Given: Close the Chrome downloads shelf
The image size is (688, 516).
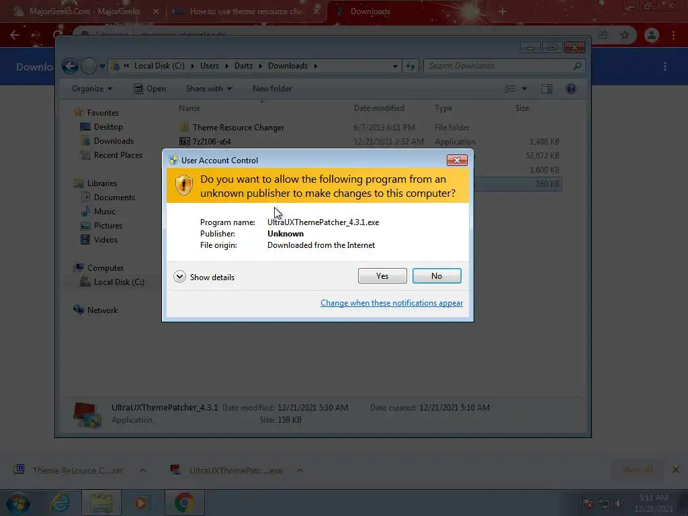Looking at the screenshot, I should coord(676,470).
